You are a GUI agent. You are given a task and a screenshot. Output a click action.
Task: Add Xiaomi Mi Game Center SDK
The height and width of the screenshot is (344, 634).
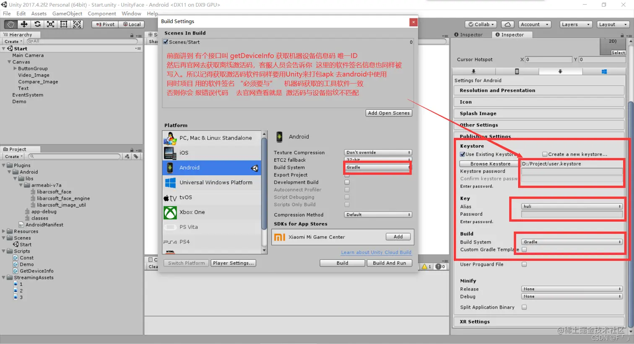pyautogui.click(x=398, y=237)
